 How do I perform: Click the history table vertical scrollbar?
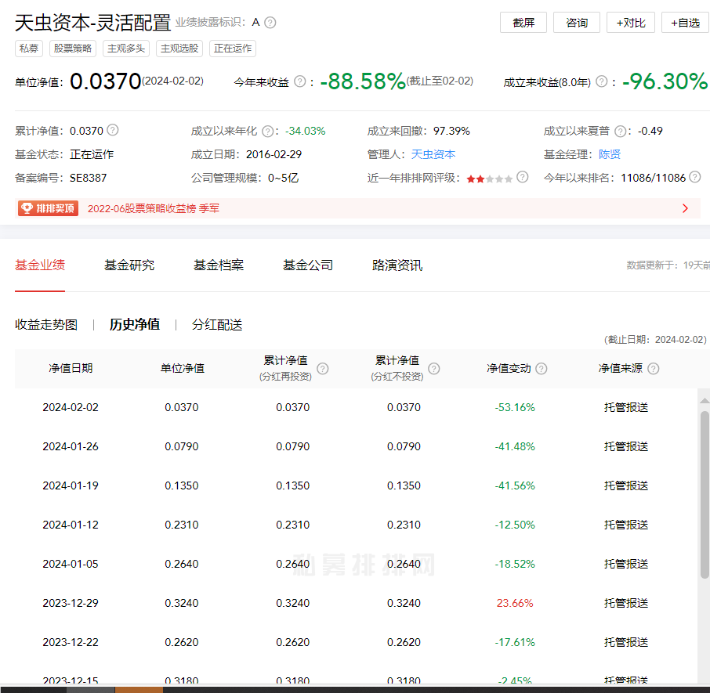(x=704, y=493)
